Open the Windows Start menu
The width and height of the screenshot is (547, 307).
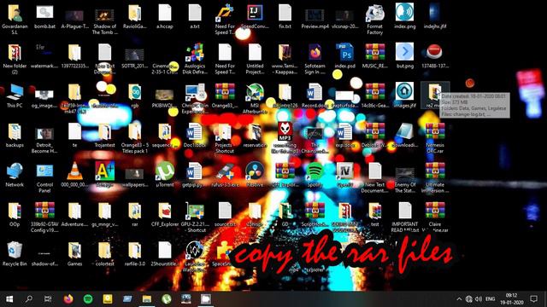tap(9, 299)
